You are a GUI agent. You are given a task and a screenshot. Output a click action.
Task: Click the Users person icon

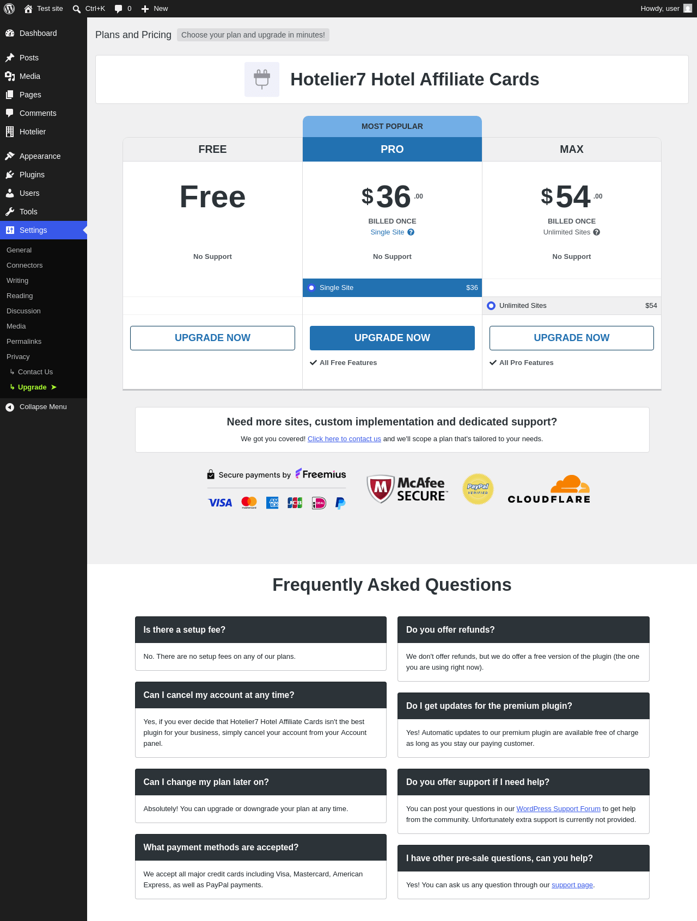10,193
